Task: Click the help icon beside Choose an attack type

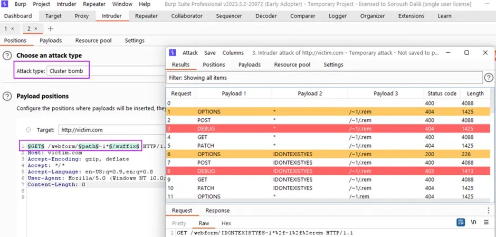Action: click(x=7, y=56)
